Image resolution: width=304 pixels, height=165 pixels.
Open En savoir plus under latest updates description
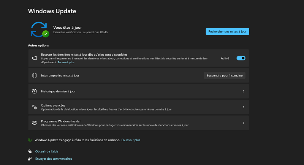tap(66, 62)
